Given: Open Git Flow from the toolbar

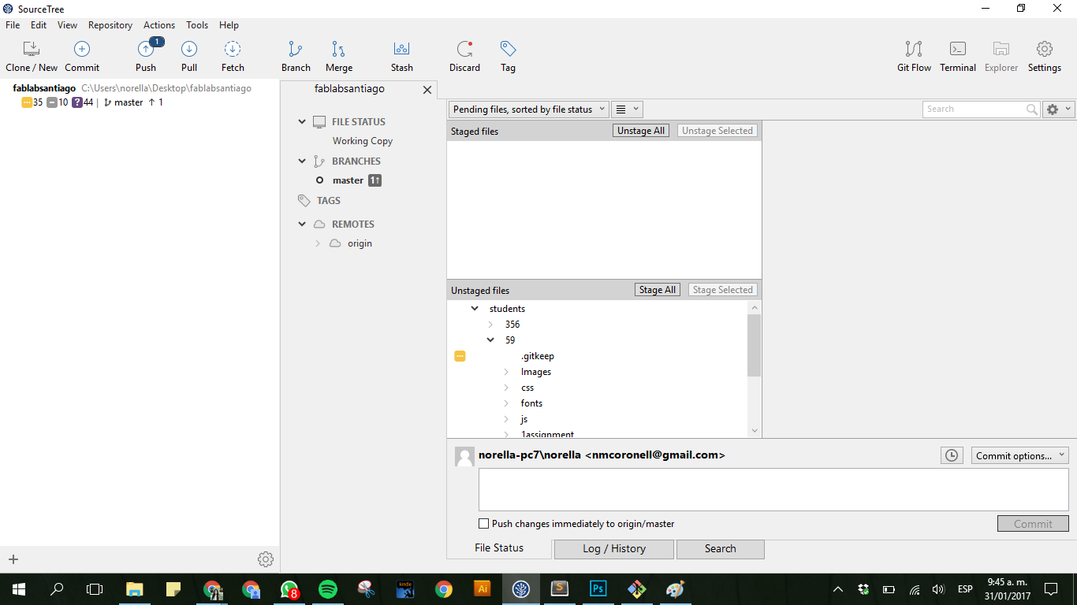Looking at the screenshot, I should click(914, 50).
